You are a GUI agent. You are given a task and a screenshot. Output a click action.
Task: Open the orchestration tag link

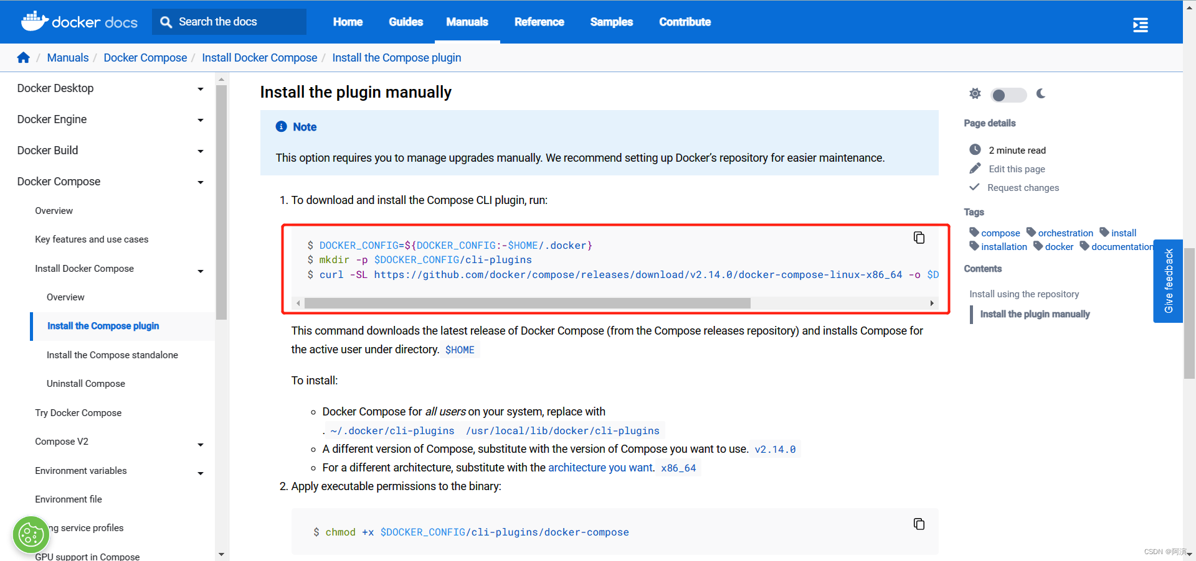1065,233
